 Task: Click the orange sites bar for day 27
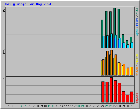[x=116, y=65]
